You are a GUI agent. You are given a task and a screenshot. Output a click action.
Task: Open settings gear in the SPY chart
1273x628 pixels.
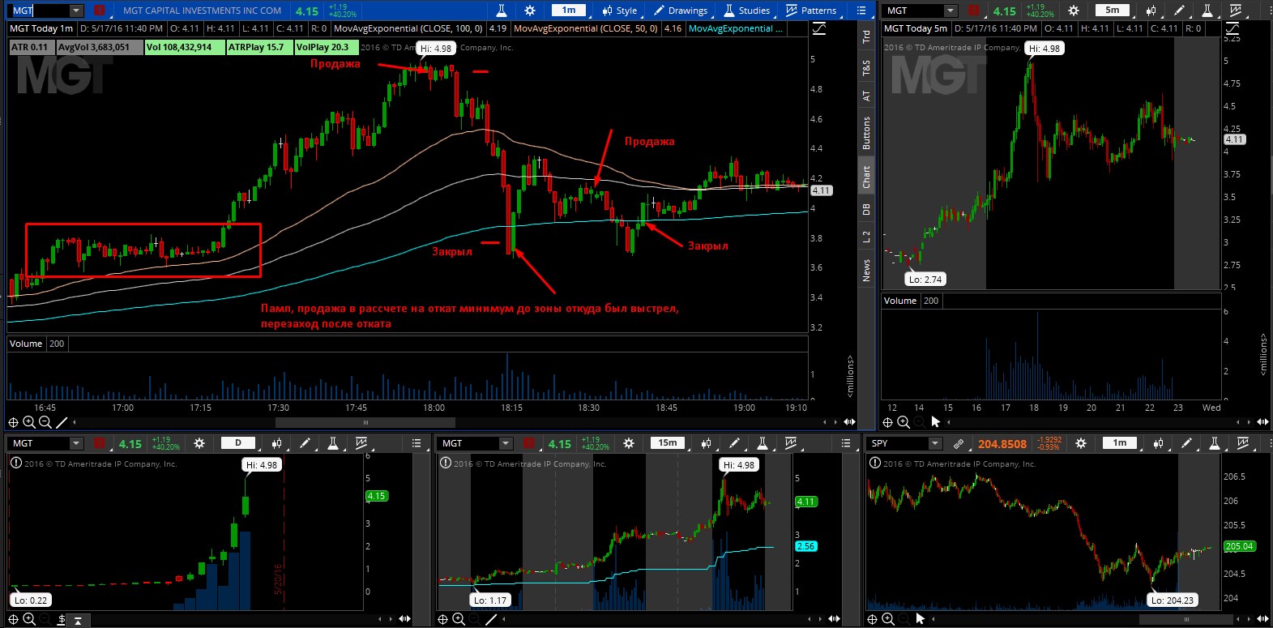(x=1081, y=443)
